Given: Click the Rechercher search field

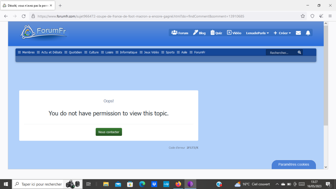Looking at the screenshot, I should pyautogui.click(x=281, y=52).
